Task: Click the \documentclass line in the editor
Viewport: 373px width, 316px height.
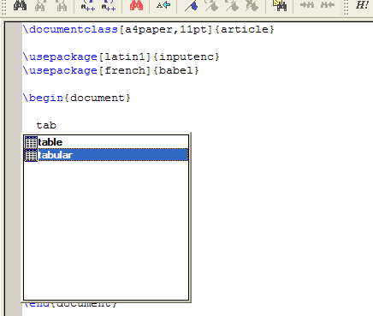Action: (149, 29)
